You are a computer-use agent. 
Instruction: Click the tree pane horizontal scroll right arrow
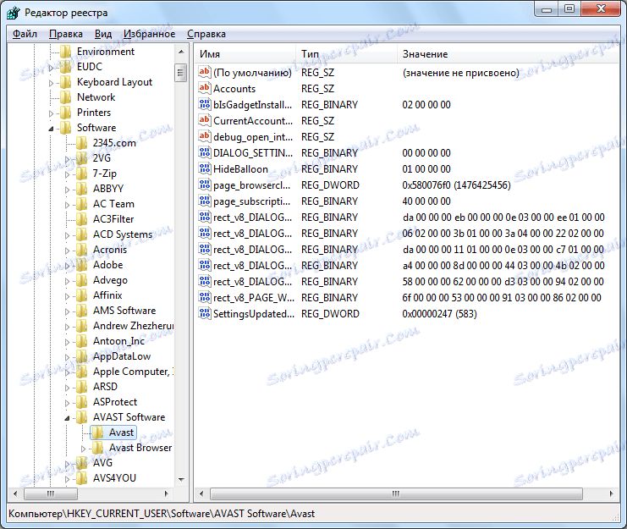(167, 493)
